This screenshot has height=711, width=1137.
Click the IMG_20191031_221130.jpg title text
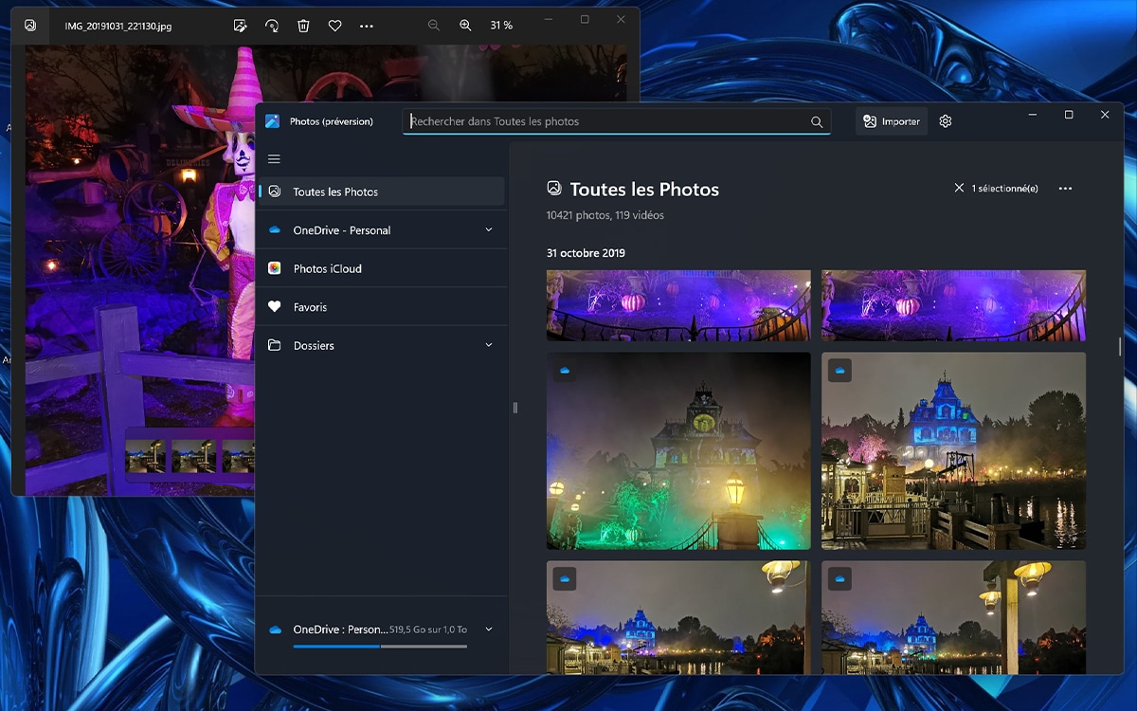coord(118,27)
